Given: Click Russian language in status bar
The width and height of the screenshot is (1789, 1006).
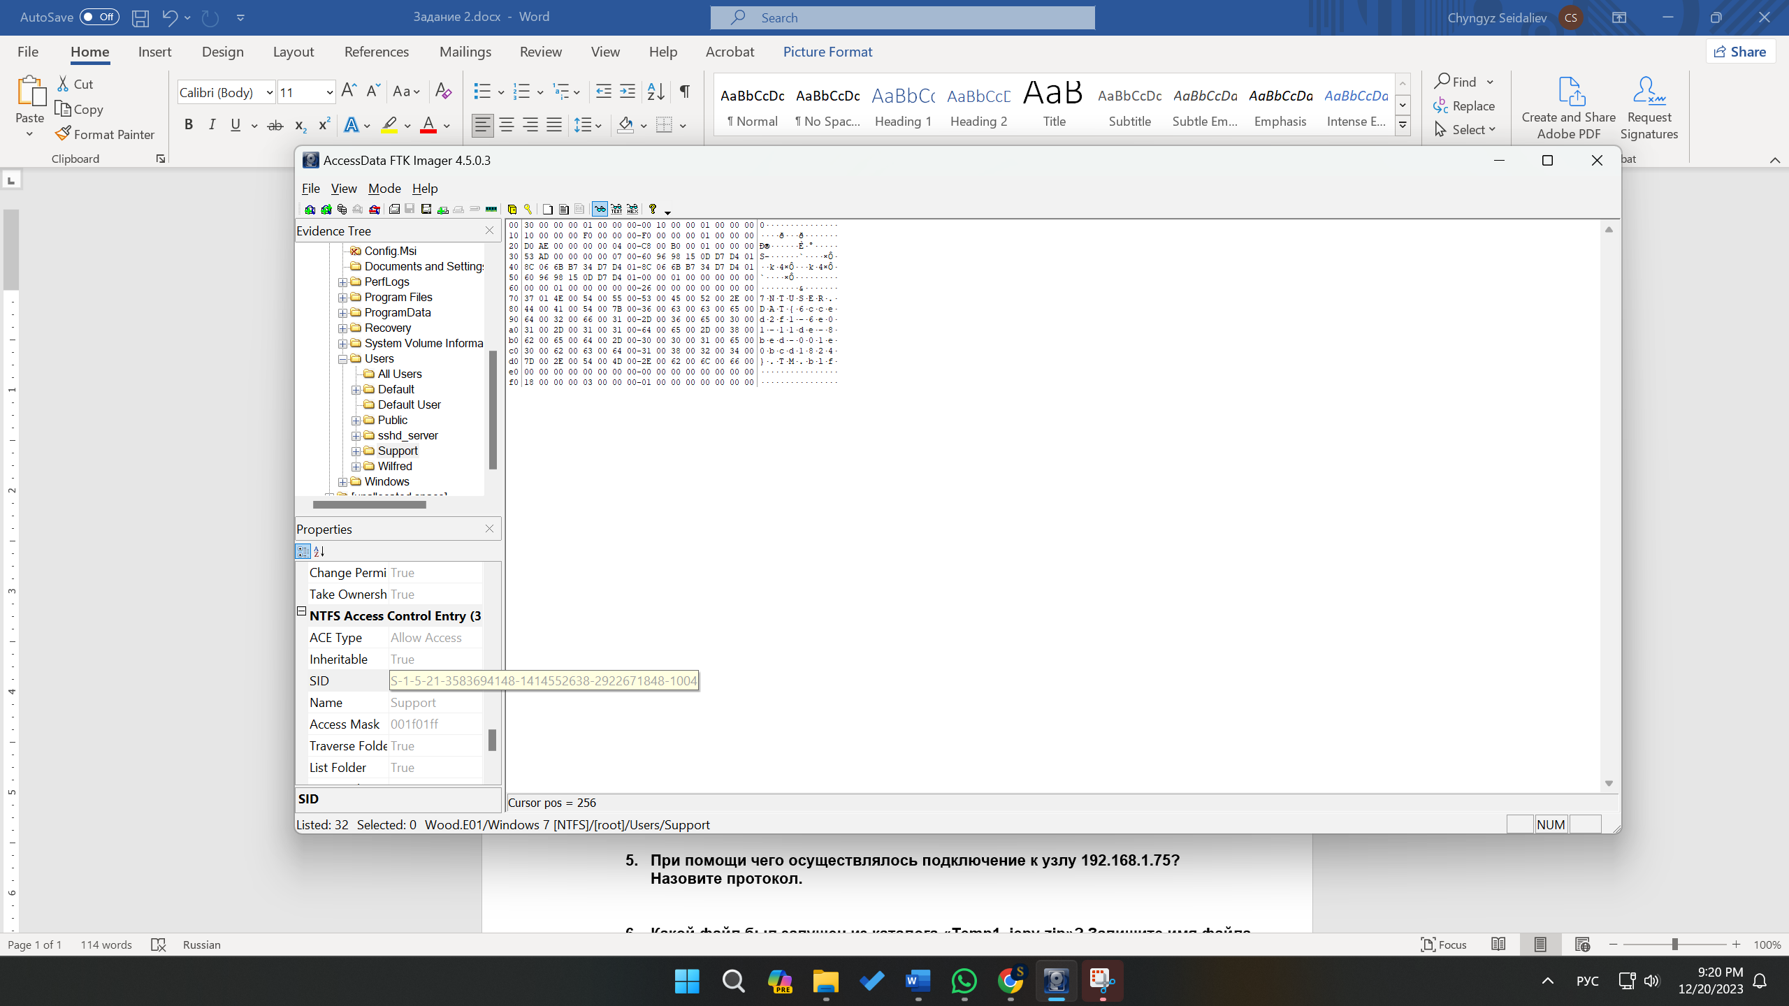Looking at the screenshot, I should pos(201,945).
